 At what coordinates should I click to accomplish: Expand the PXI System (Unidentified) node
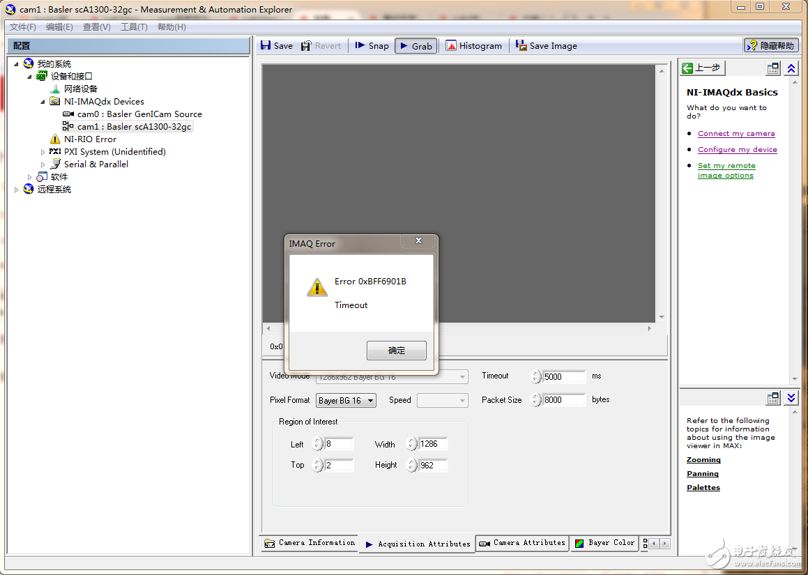(x=43, y=152)
